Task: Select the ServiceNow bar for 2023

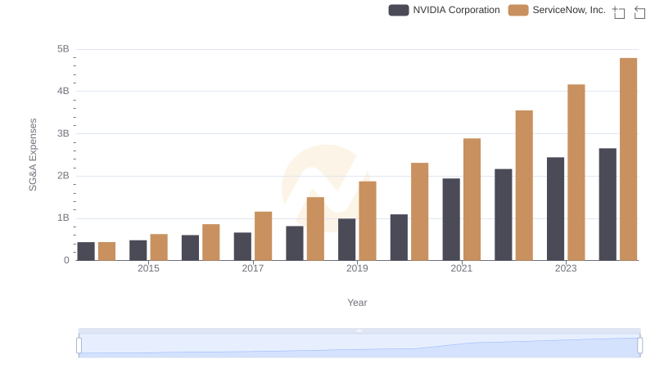Action: [576, 173]
